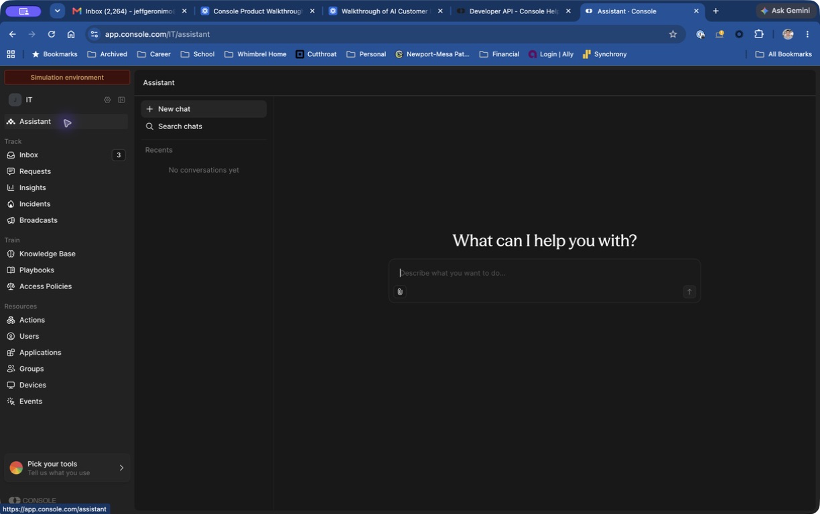Image resolution: width=820 pixels, height=514 pixels.
Task: Click the browser back arrow
Action: tap(12, 34)
